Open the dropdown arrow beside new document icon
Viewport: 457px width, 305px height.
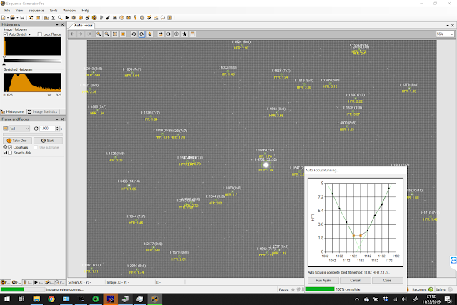click(x=8, y=18)
